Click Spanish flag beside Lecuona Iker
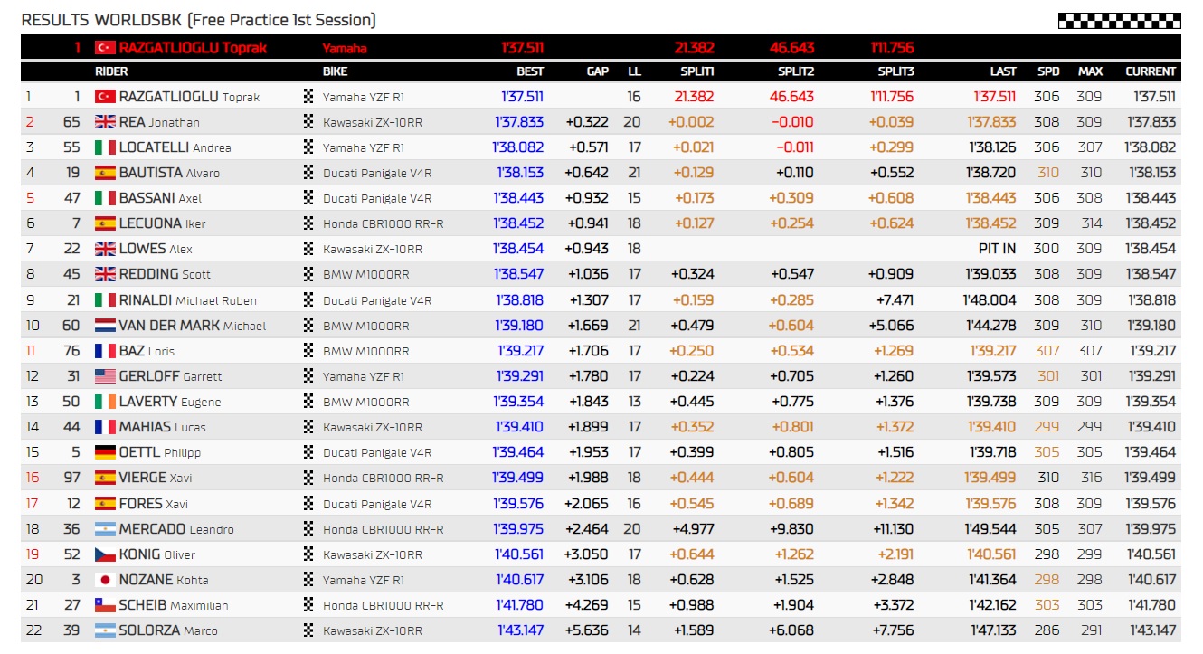1203x654 pixels. pos(105,223)
